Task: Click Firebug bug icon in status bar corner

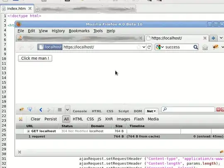Action: coord(222,152)
